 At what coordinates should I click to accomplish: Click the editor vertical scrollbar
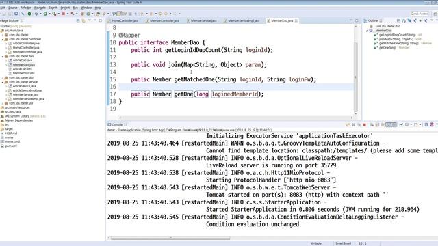coord(356,77)
